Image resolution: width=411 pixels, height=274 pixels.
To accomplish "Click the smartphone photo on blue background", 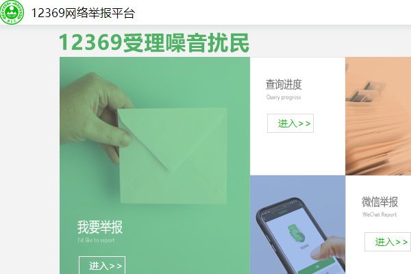I will click(x=298, y=225).
